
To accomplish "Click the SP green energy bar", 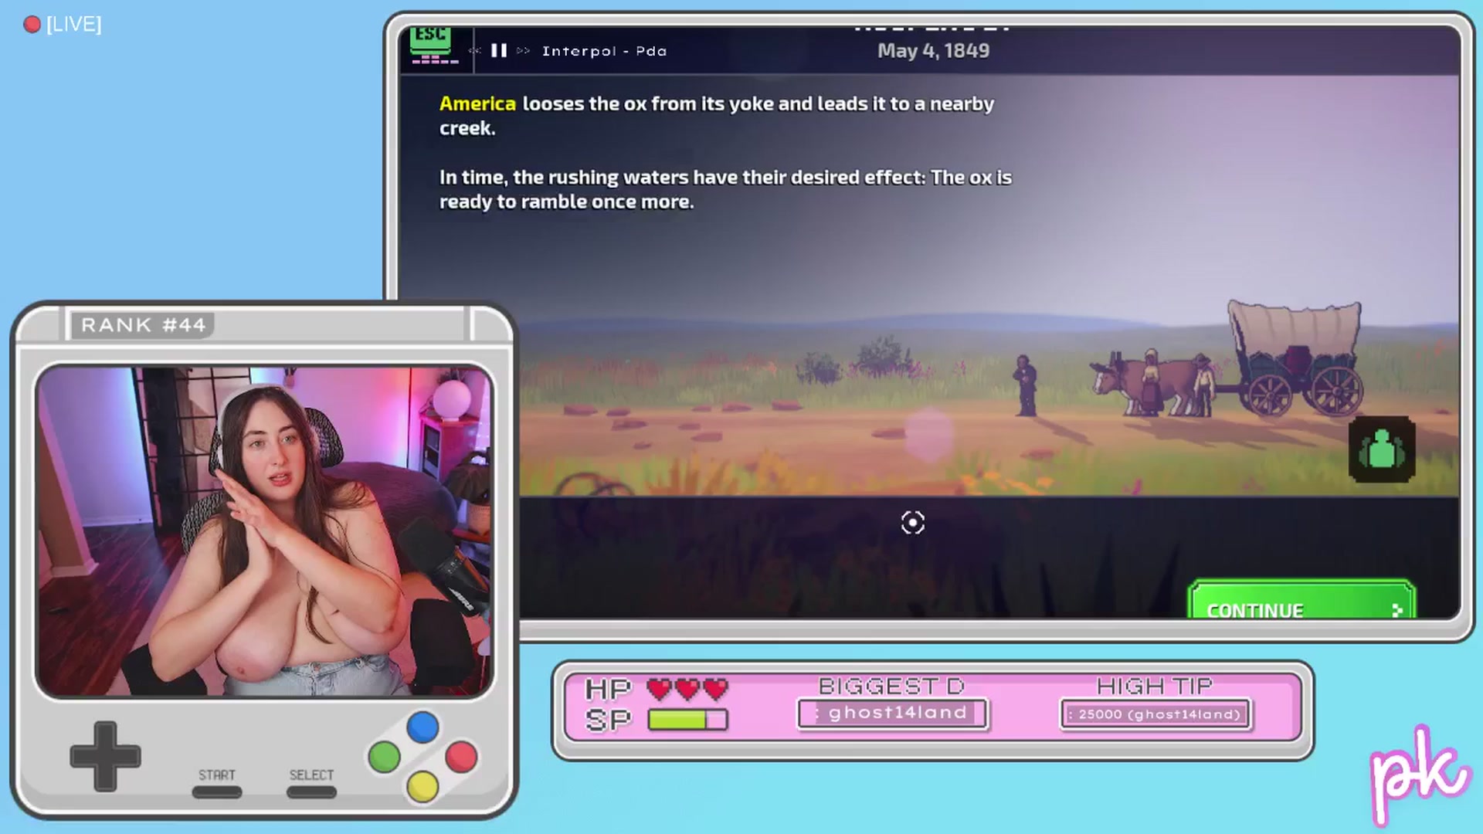I will [687, 720].
